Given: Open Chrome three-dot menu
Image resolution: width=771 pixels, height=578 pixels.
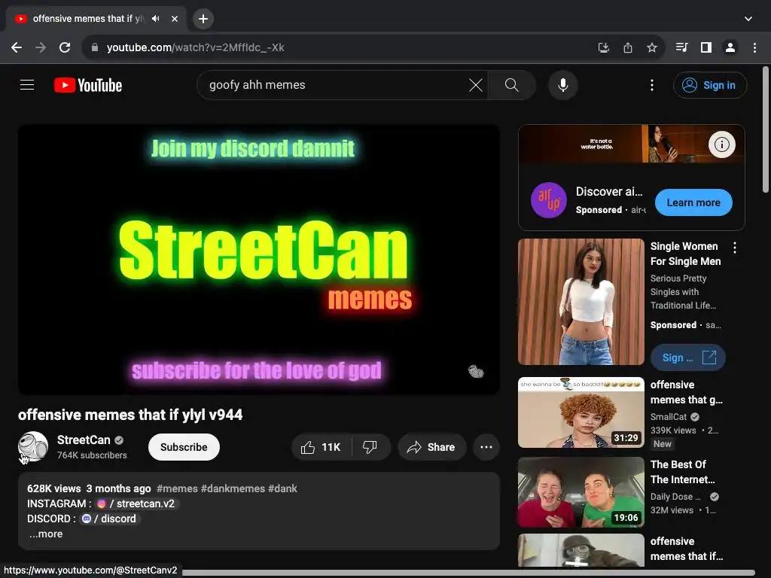Looking at the screenshot, I should tap(754, 47).
